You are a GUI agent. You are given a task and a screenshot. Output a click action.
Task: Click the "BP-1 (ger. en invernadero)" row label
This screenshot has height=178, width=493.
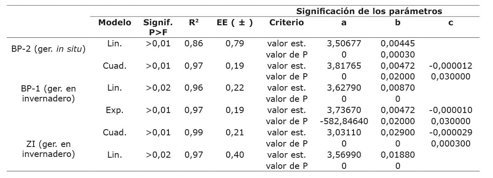pos(49,94)
